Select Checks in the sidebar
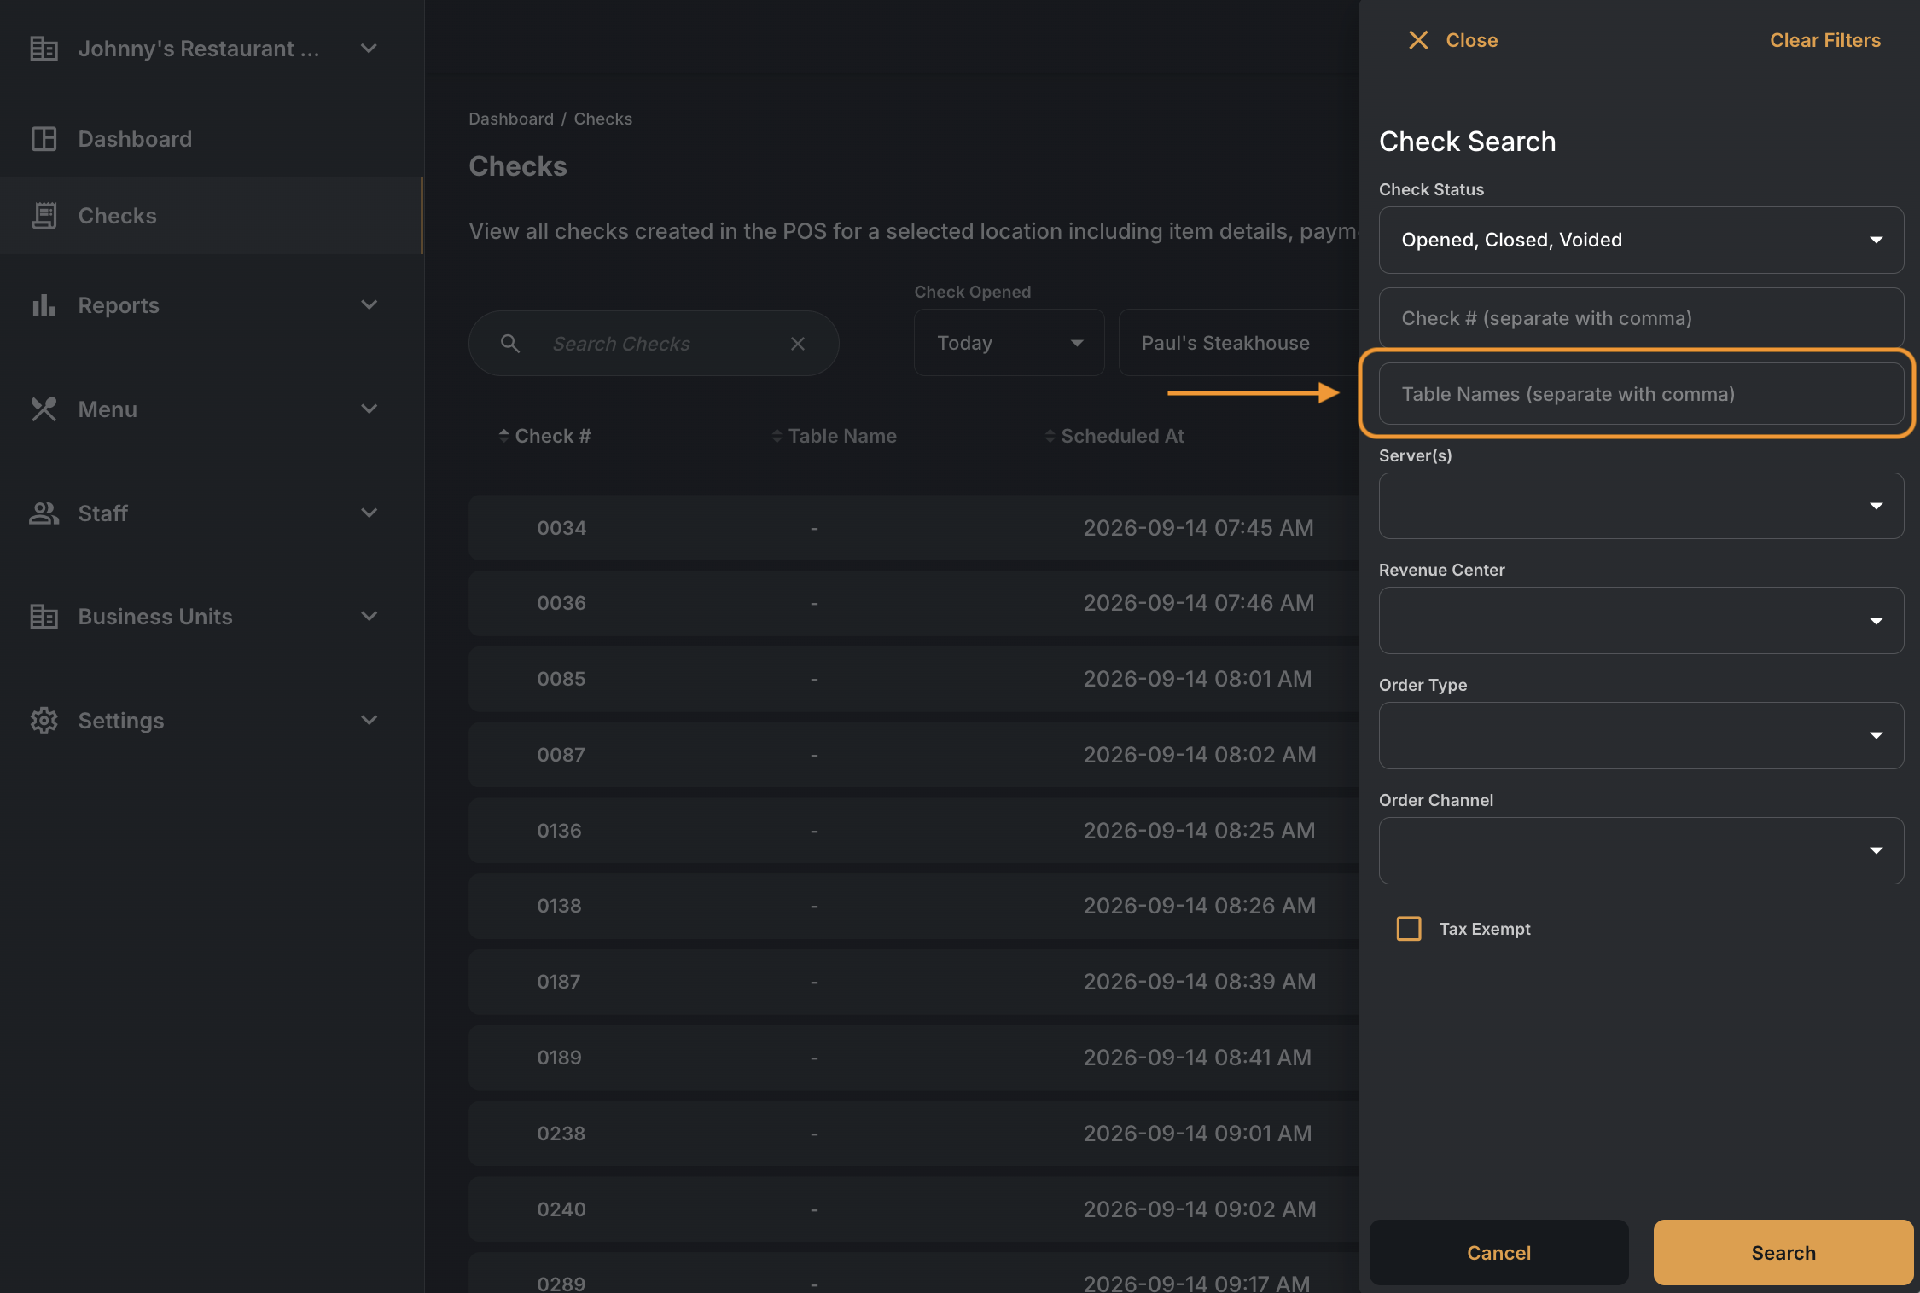 pyautogui.click(x=212, y=216)
